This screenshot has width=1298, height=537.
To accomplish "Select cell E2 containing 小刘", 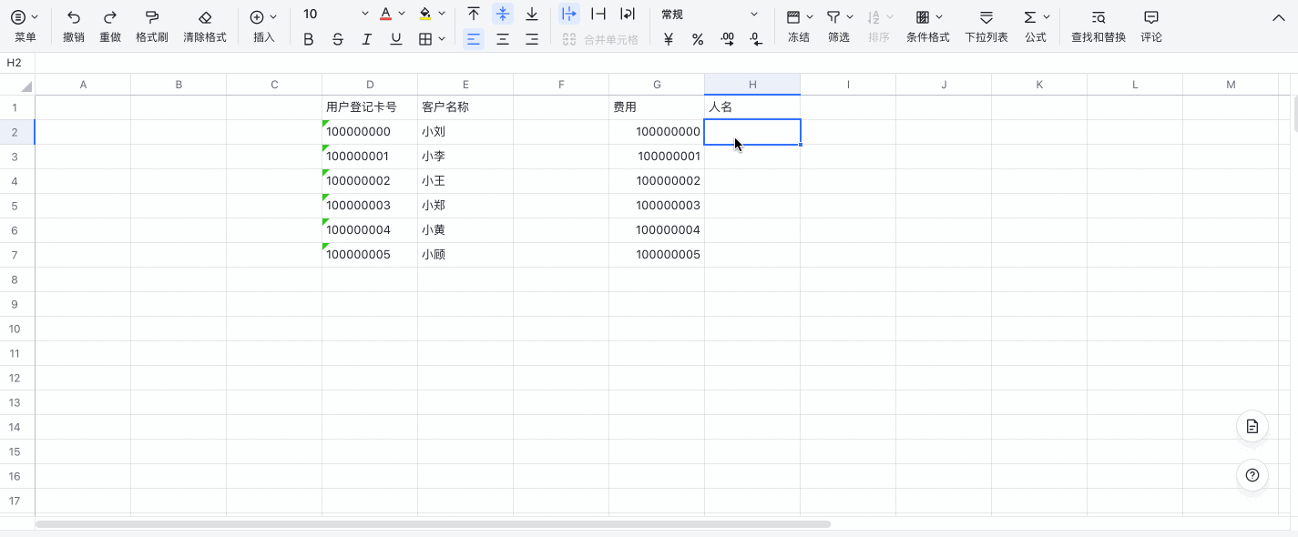I will coord(465,132).
